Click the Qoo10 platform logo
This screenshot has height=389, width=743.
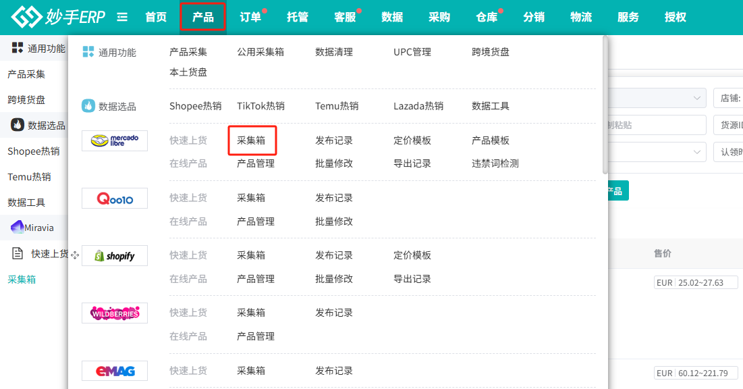(x=114, y=198)
